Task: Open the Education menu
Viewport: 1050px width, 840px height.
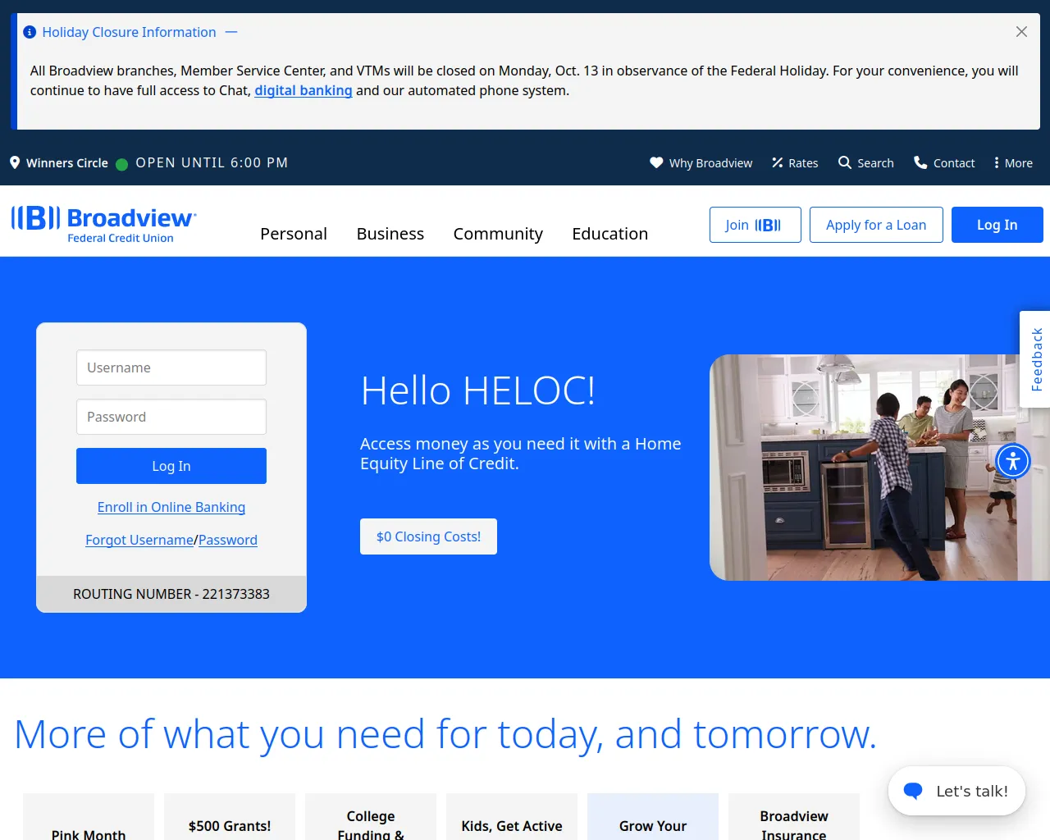Action: click(x=610, y=234)
